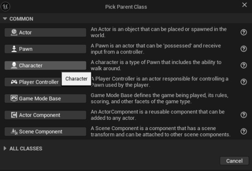
Task: Open the help icon for Scene Component
Action: [244, 132]
